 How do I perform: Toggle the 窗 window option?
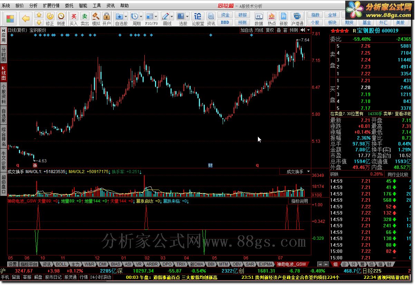point(285,30)
